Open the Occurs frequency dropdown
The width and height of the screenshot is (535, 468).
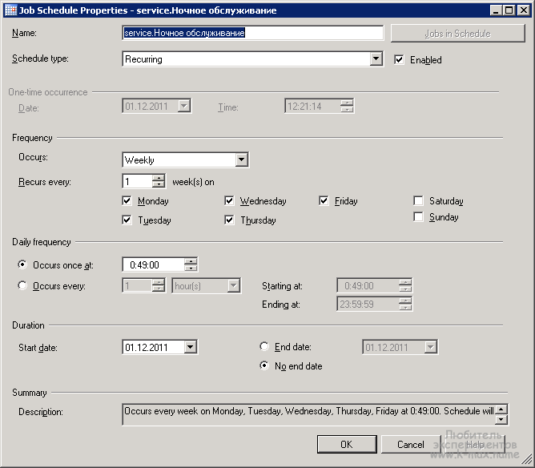point(241,159)
